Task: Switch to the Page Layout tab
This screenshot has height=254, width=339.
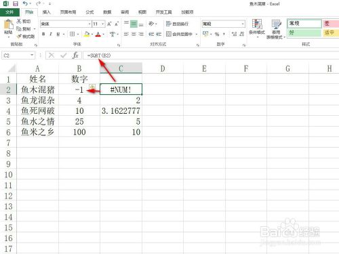Action: (x=68, y=12)
